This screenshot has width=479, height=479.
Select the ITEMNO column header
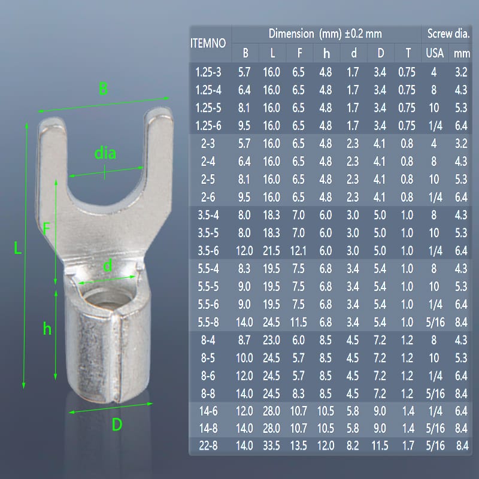tap(208, 43)
